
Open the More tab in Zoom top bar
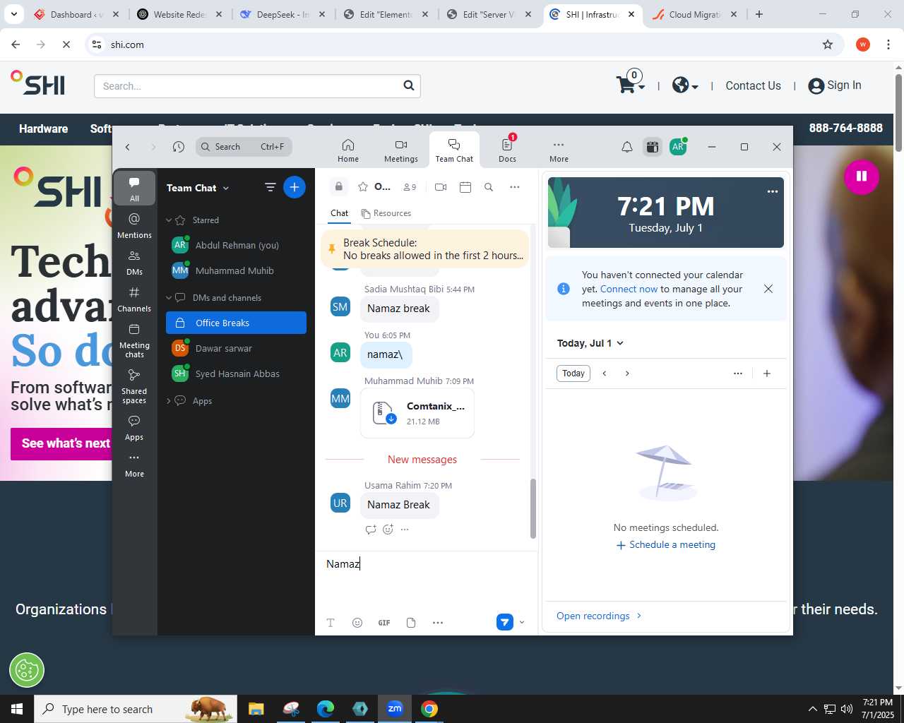pyautogui.click(x=559, y=150)
